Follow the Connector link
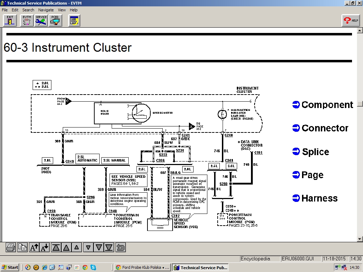Image resolution: width=363 pixels, height=272 pixels. [320, 128]
